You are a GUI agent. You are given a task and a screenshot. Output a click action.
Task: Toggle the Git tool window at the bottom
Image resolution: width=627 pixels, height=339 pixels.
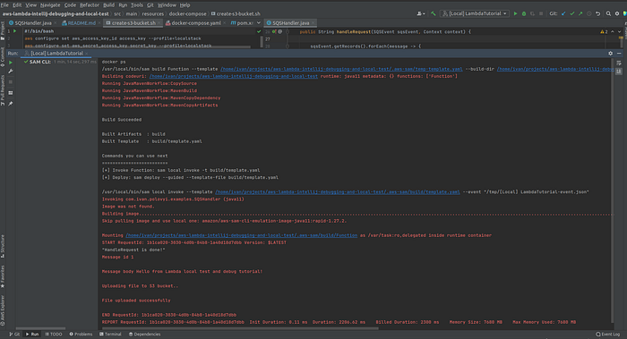[x=14, y=335]
